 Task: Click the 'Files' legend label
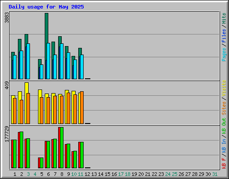[x=224, y=35]
